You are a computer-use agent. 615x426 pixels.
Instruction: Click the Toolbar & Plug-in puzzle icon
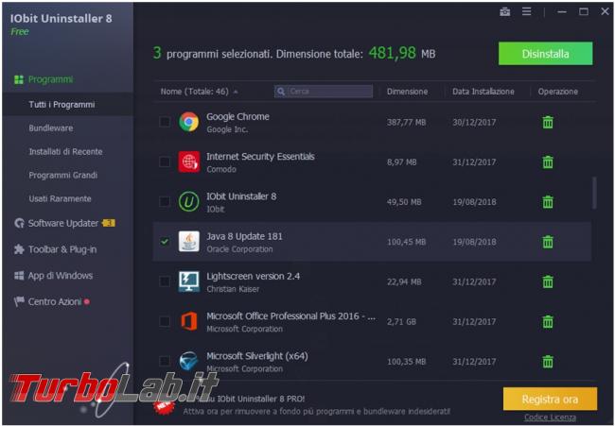(19, 249)
